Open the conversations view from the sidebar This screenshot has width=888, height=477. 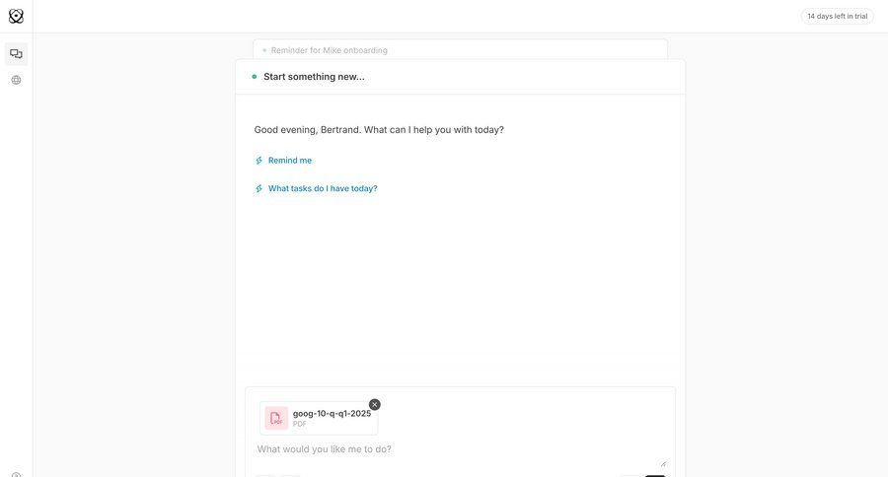[x=16, y=54]
